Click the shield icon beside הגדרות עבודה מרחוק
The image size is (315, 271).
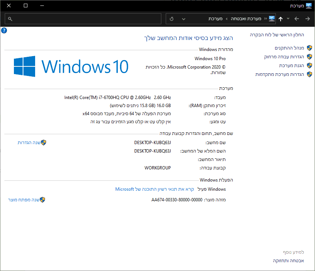(310, 57)
